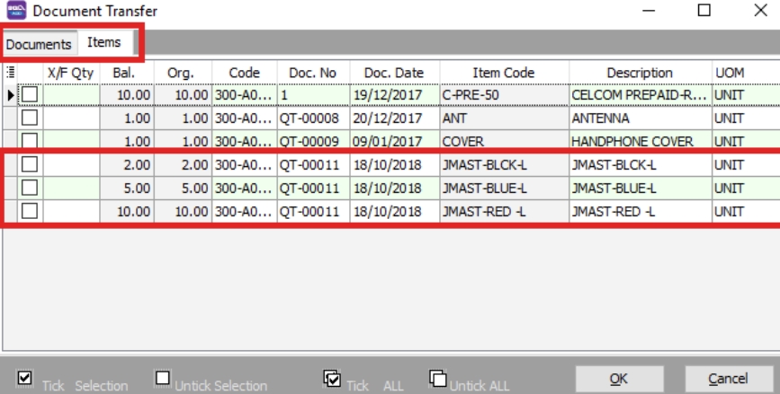Click the Tick Selection icon

(x=25, y=378)
